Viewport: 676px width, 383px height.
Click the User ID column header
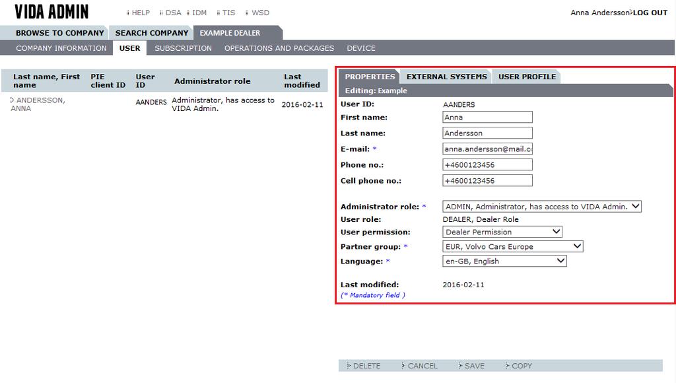[145, 81]
